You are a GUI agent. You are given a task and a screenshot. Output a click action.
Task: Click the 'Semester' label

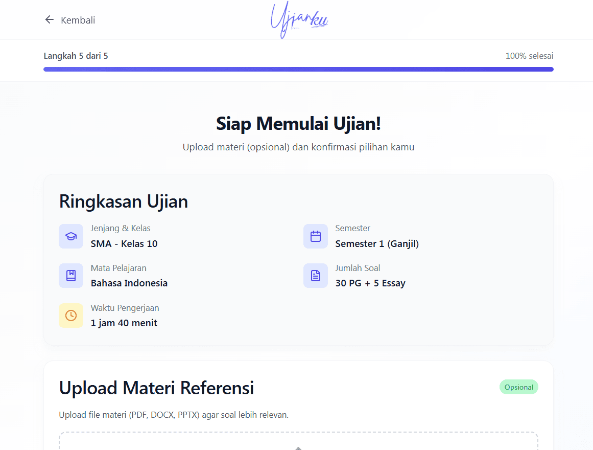(x=352, y=228)
